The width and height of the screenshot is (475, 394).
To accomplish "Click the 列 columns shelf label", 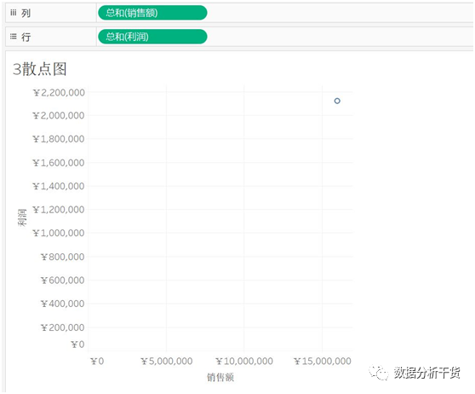I will (x=26, y=13).
